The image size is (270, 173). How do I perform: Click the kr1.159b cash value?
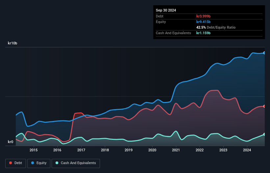(203, 33)
